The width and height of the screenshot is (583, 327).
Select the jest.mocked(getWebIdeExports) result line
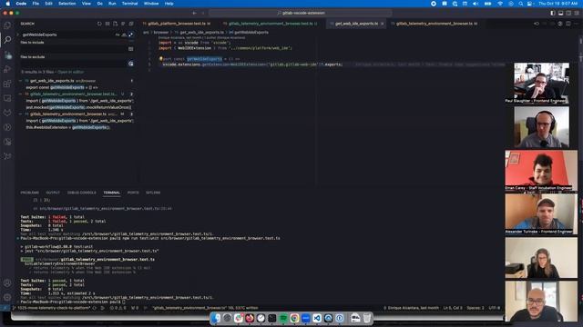79,107
